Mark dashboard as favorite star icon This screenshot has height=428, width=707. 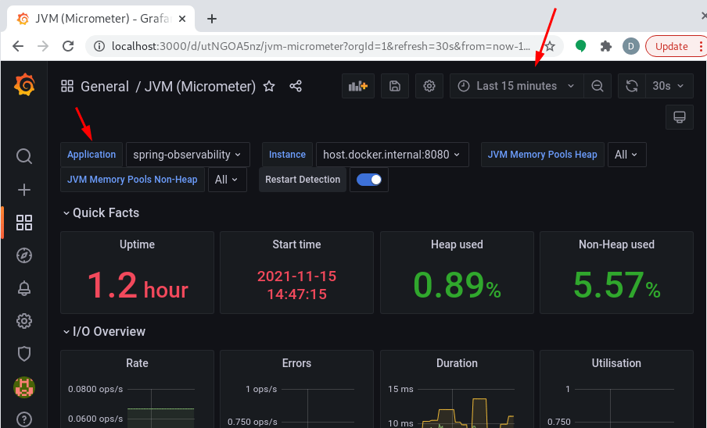(x=269, y=86)
